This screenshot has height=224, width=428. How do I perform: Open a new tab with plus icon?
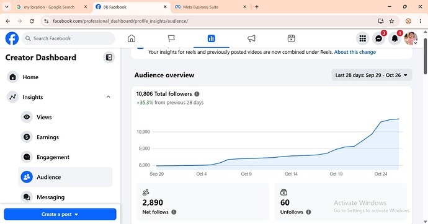(x=257, y=7)
